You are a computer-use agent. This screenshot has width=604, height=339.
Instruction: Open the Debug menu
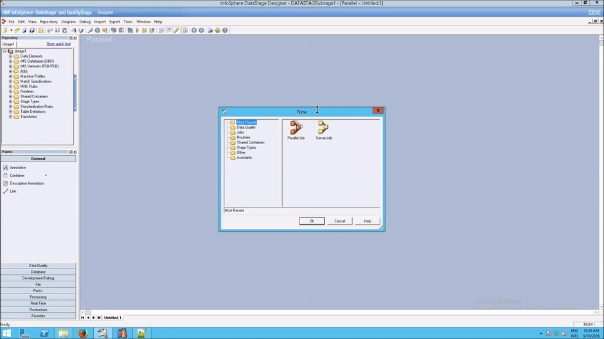click(x=85, y=22)
